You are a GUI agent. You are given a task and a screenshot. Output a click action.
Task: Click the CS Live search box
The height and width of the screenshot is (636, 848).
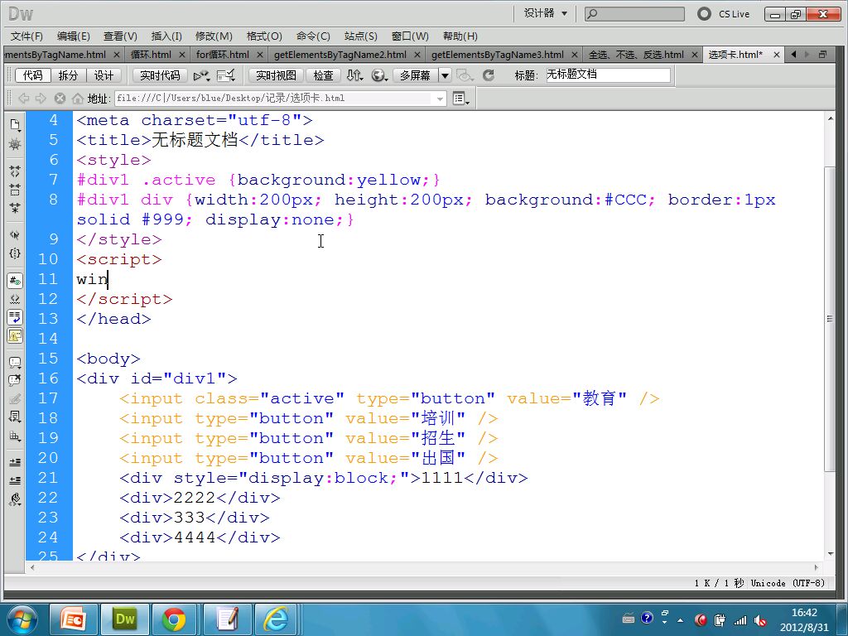pyautogui.click(x=634, y=13)
